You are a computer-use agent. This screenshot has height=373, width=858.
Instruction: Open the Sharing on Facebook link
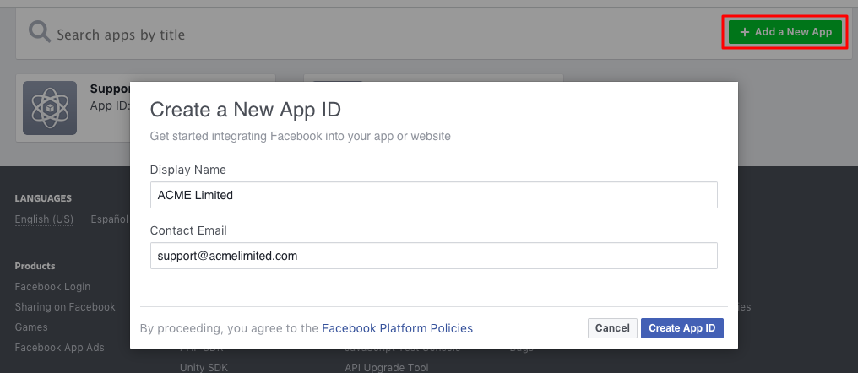(x=65, y=307)
